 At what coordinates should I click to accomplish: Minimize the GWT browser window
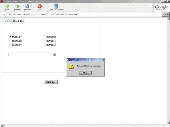click(x=163, y=1)
